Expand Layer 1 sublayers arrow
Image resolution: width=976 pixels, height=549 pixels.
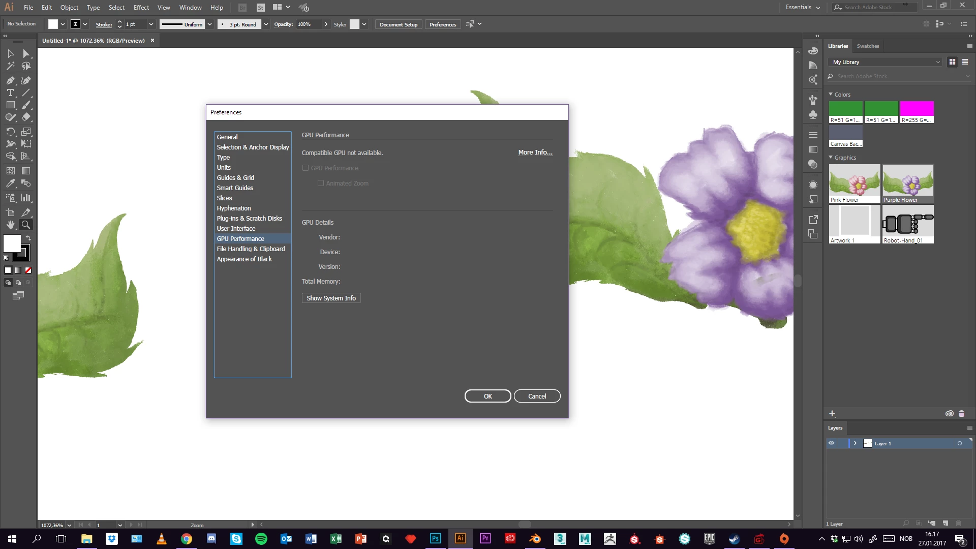click(856, 443)
